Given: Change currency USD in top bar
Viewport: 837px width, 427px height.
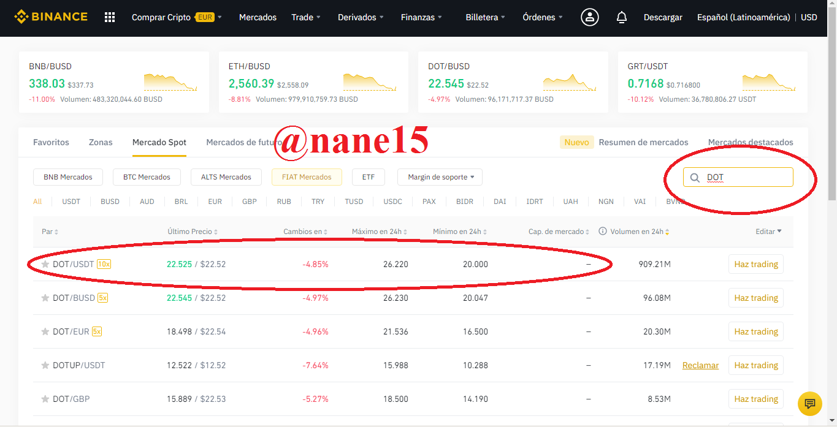Looking at the screenshot, I should coord(809,17).
